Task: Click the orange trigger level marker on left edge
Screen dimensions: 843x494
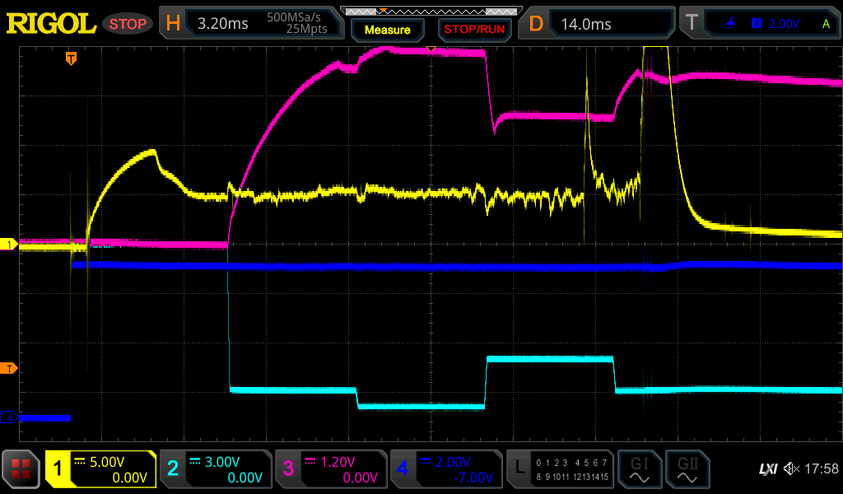Action: (x=9, y=368)
